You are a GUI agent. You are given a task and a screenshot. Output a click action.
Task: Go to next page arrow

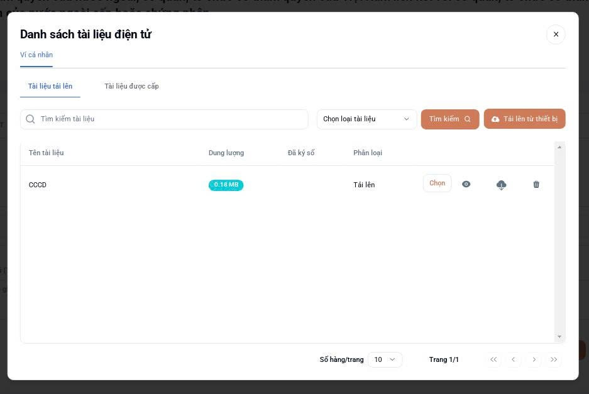tap(534, 359)
